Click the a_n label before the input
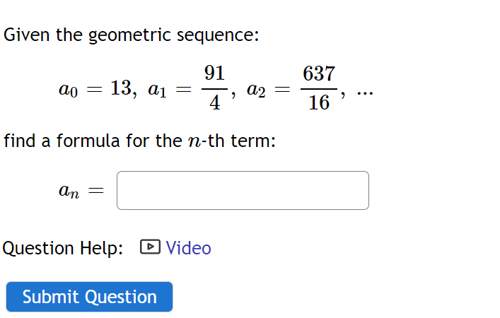500x318 pixels. [x=69, y=192]
